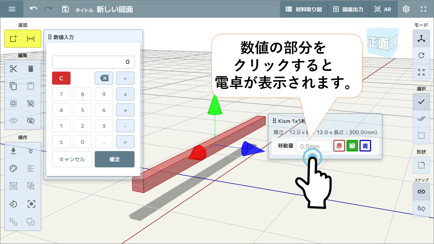Hide selected objects with crossed-eye icon
Viewport: 434px width, 244px height.
[31, 121]
